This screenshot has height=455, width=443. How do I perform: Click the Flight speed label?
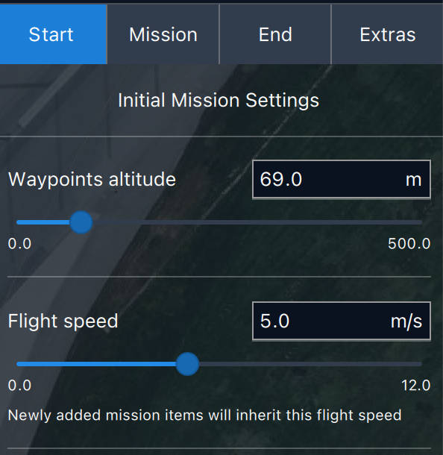(63, 321)
